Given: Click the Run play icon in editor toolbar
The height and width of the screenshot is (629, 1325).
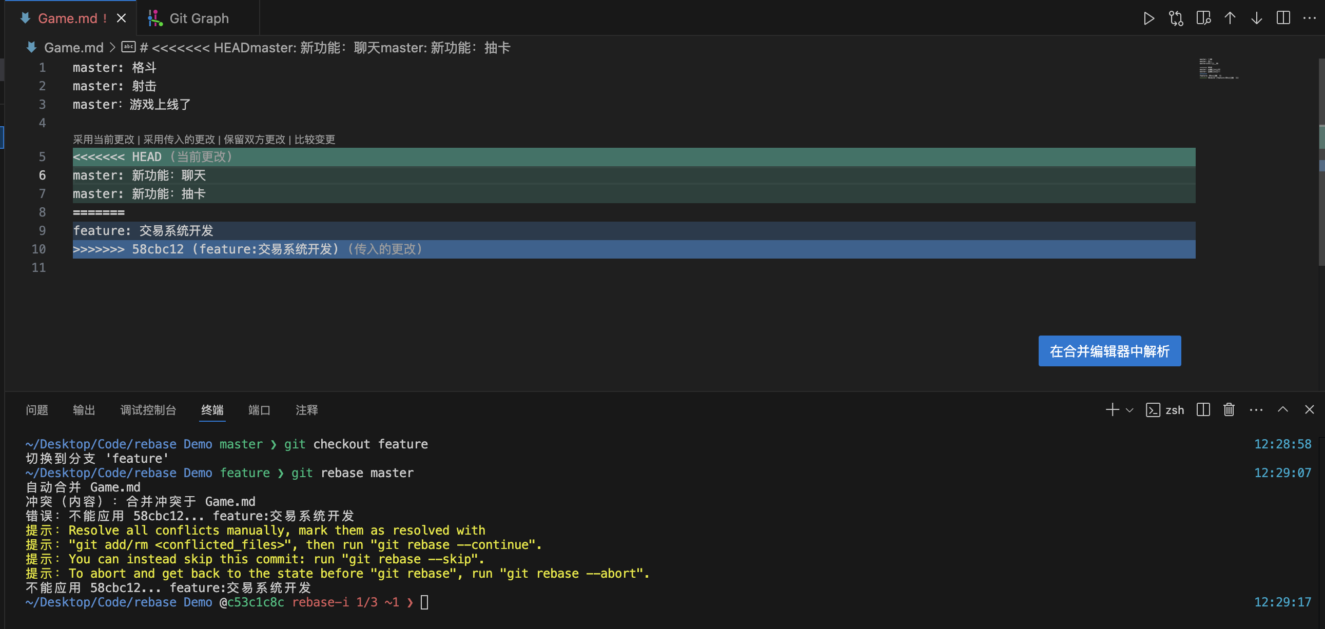Looking at the screenshot, I should click(x=1148, y=18).
